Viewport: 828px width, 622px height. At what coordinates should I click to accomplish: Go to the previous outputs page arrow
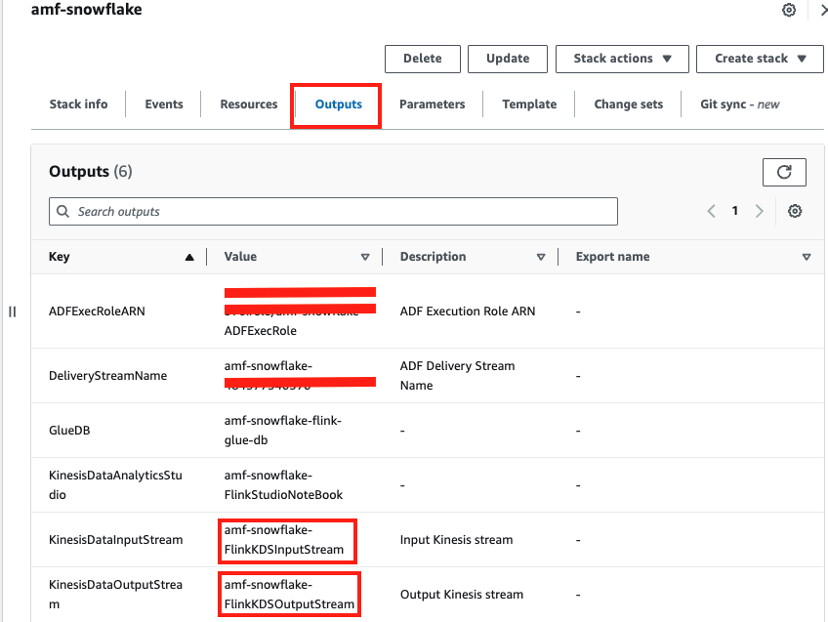coord(712,212)
